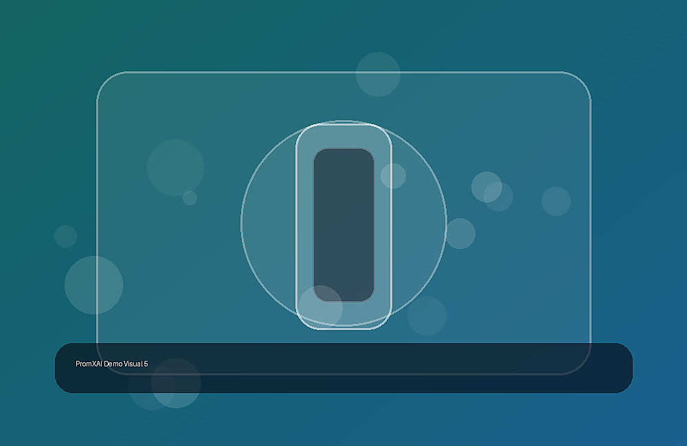Click the bubble touching the capsule's upper right side
Image resolution: width=687 pixels, height=446 pixels.
click(393, 176)
